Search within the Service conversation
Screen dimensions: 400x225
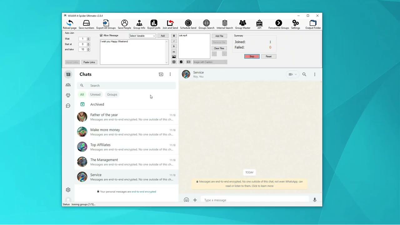304,74
